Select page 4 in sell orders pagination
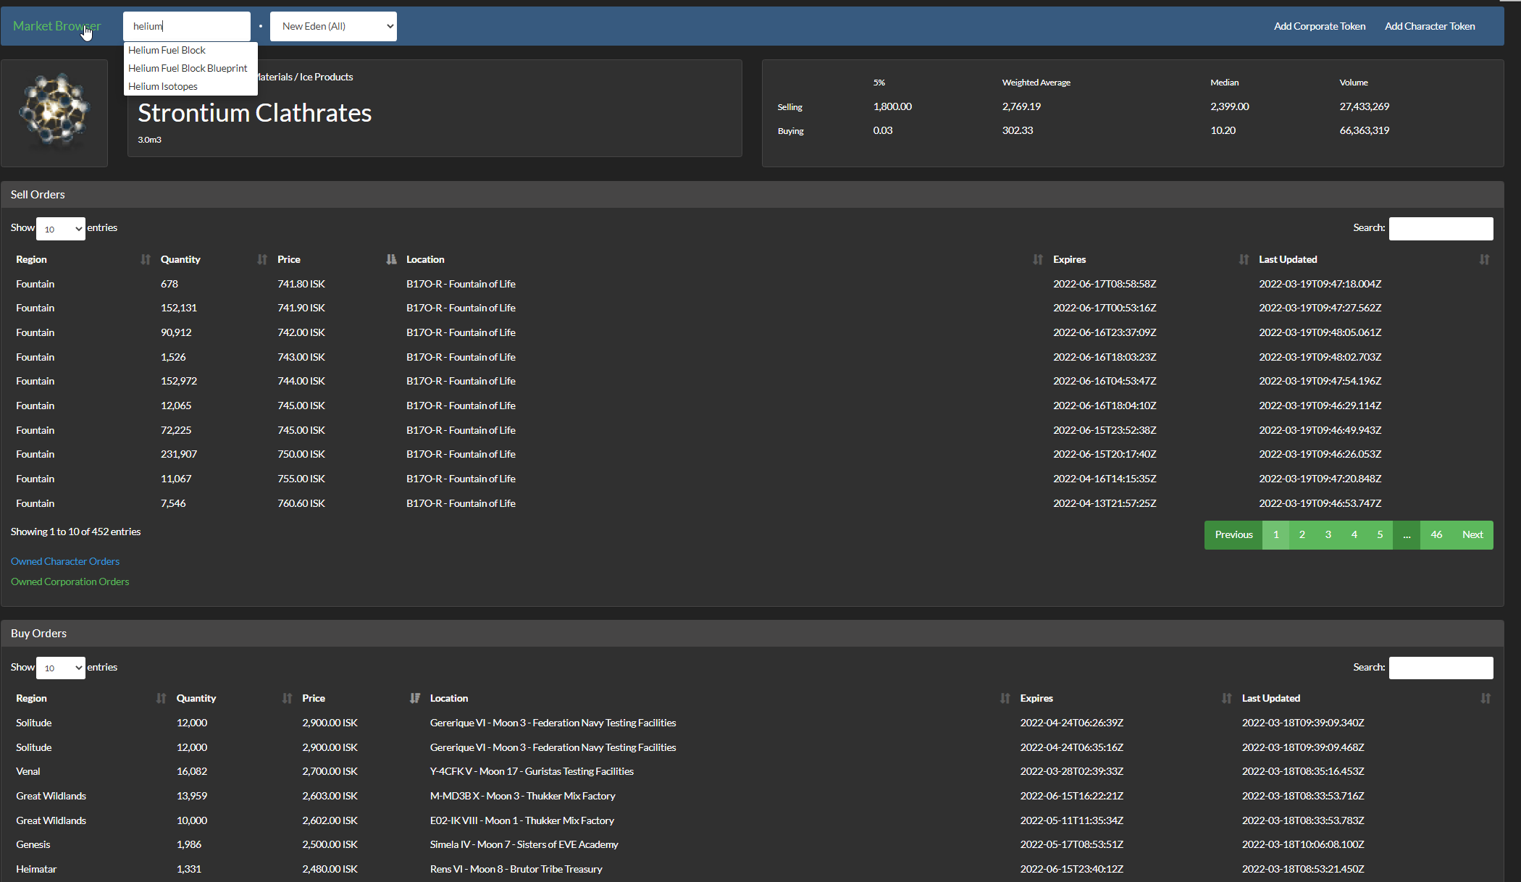 click(x=1354, y=535)
